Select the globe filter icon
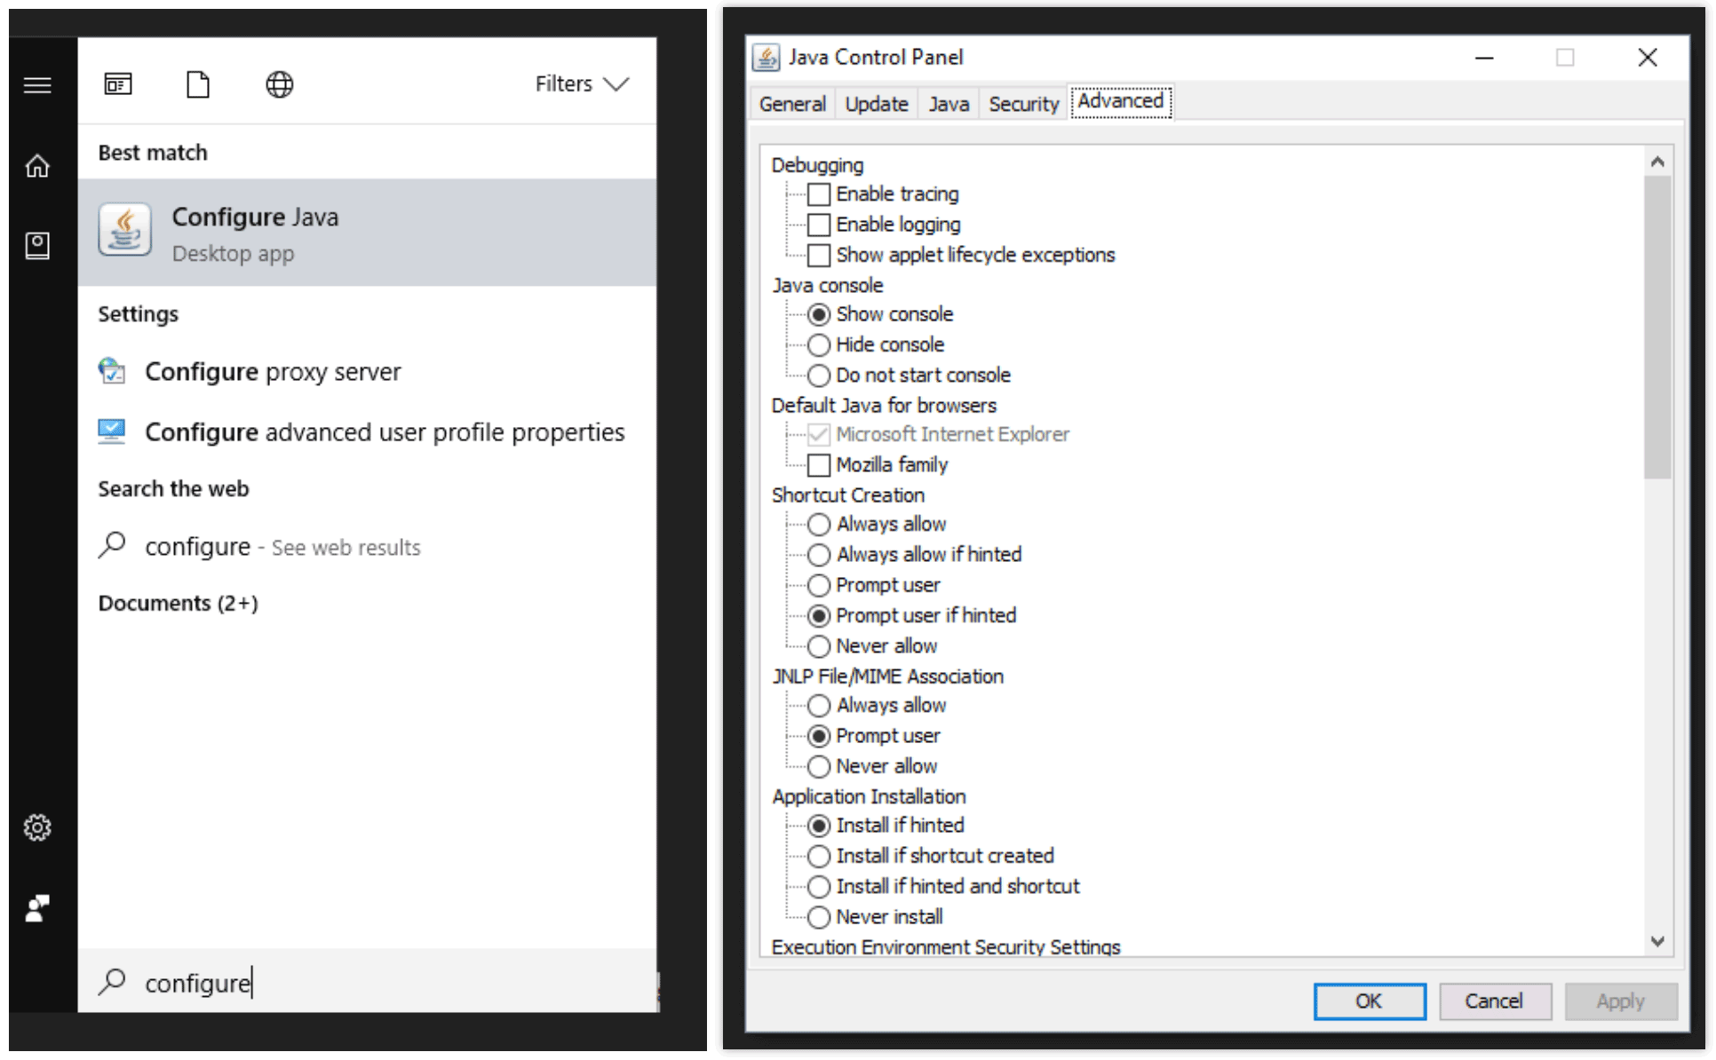1716x1060 pixels. coord(279,84)
